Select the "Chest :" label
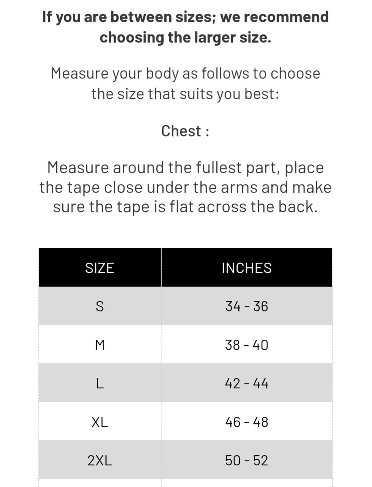This screenshot has width=372, height=487. click(x=185, y=131)
